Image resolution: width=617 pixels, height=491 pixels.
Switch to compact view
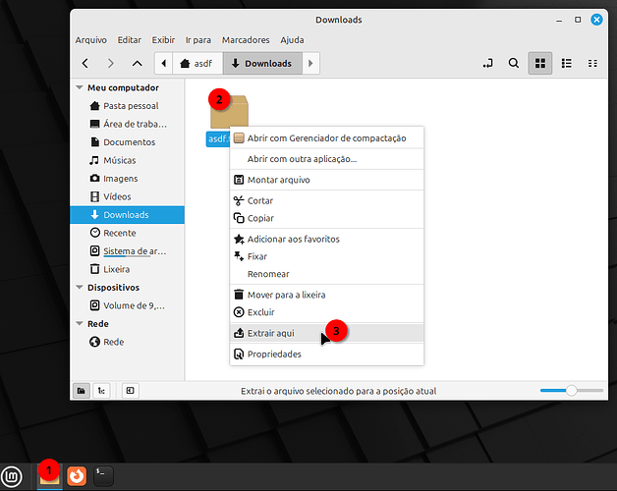click(x=592, y=64)
